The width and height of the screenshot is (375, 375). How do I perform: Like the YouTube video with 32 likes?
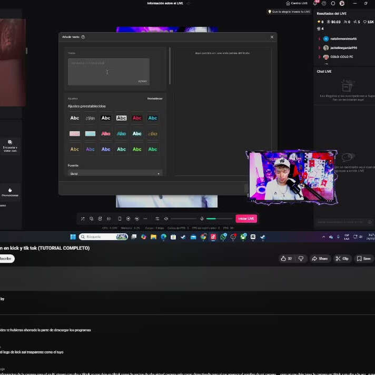coord(287,259)
